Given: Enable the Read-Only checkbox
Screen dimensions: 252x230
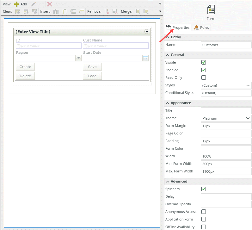Looking at the screenshot, I should click(x=204, y=78).
